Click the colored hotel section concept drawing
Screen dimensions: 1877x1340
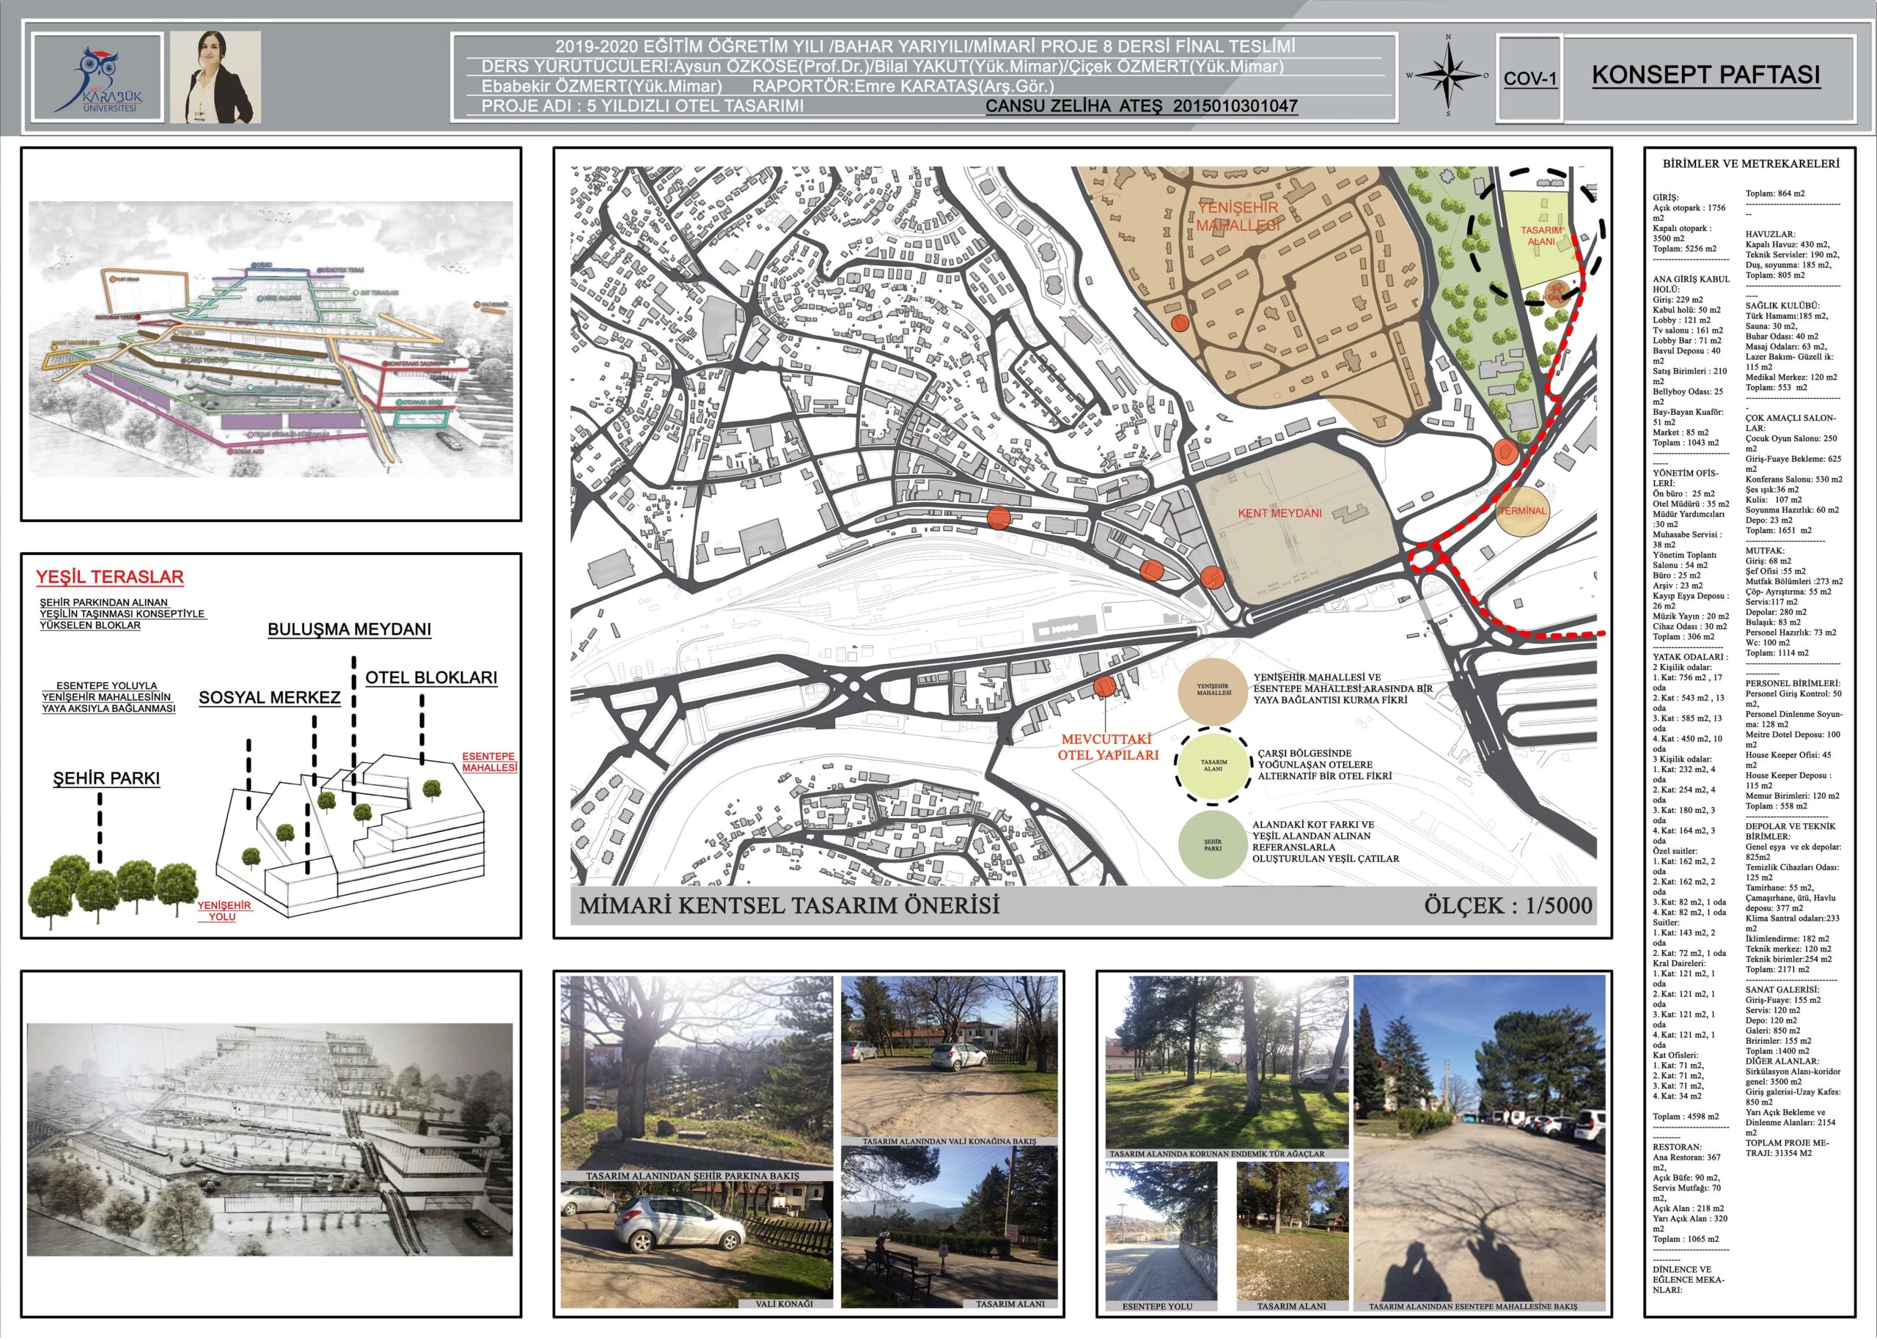pyautogui.click(x=271, y=339)
